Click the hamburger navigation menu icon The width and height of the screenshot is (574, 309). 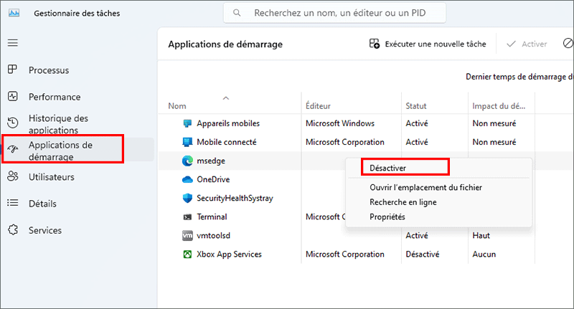coord(12,43)
